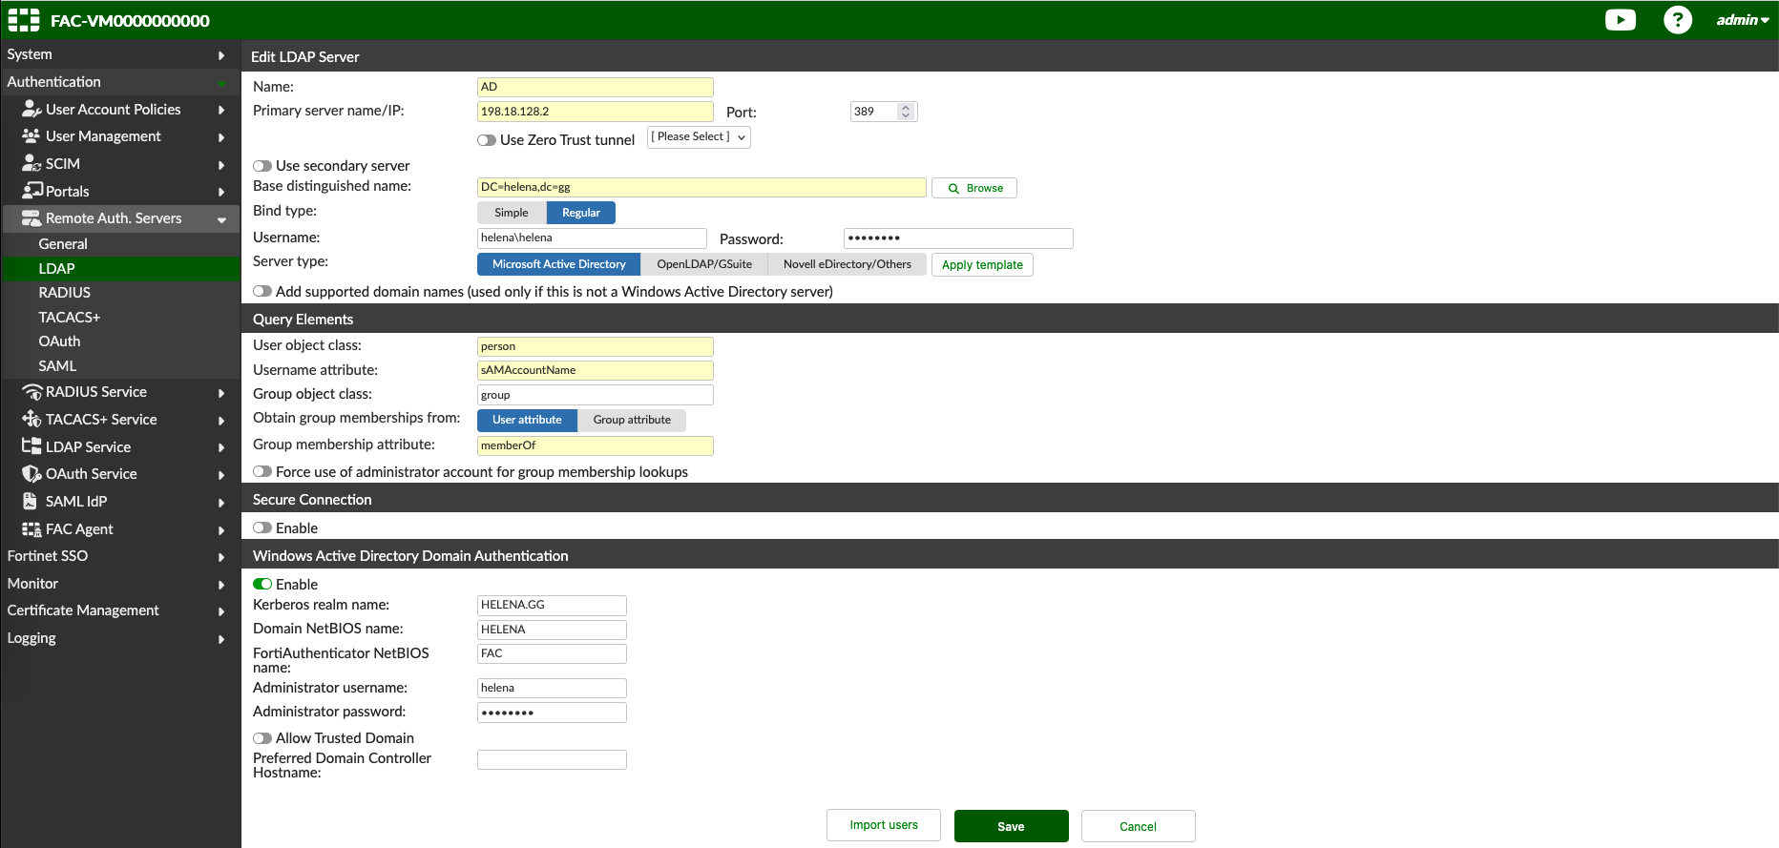Open the admin user menu dropdown
The image size is (1779, 848).
pyautogui.click(x=1742, y=20)
